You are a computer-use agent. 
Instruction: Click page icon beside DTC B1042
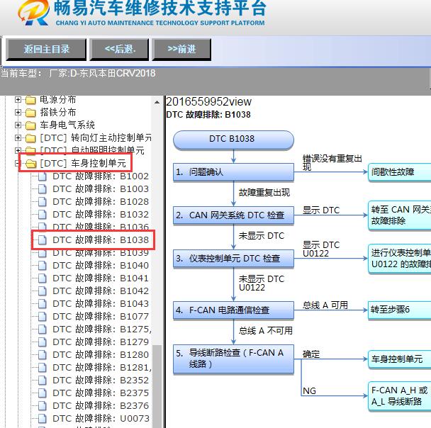(42, 291)
